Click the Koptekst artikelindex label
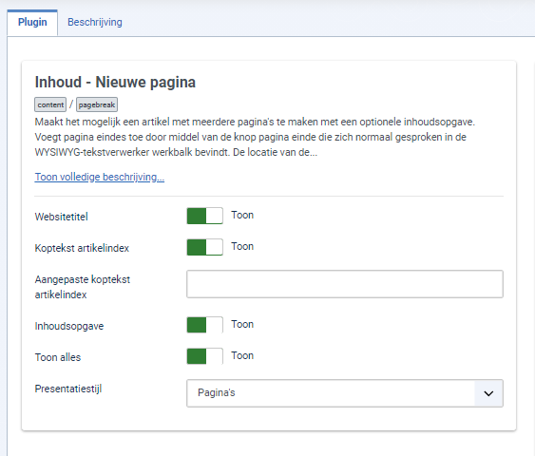The width and height of the screenshot is (535, 456). [82, 248]
